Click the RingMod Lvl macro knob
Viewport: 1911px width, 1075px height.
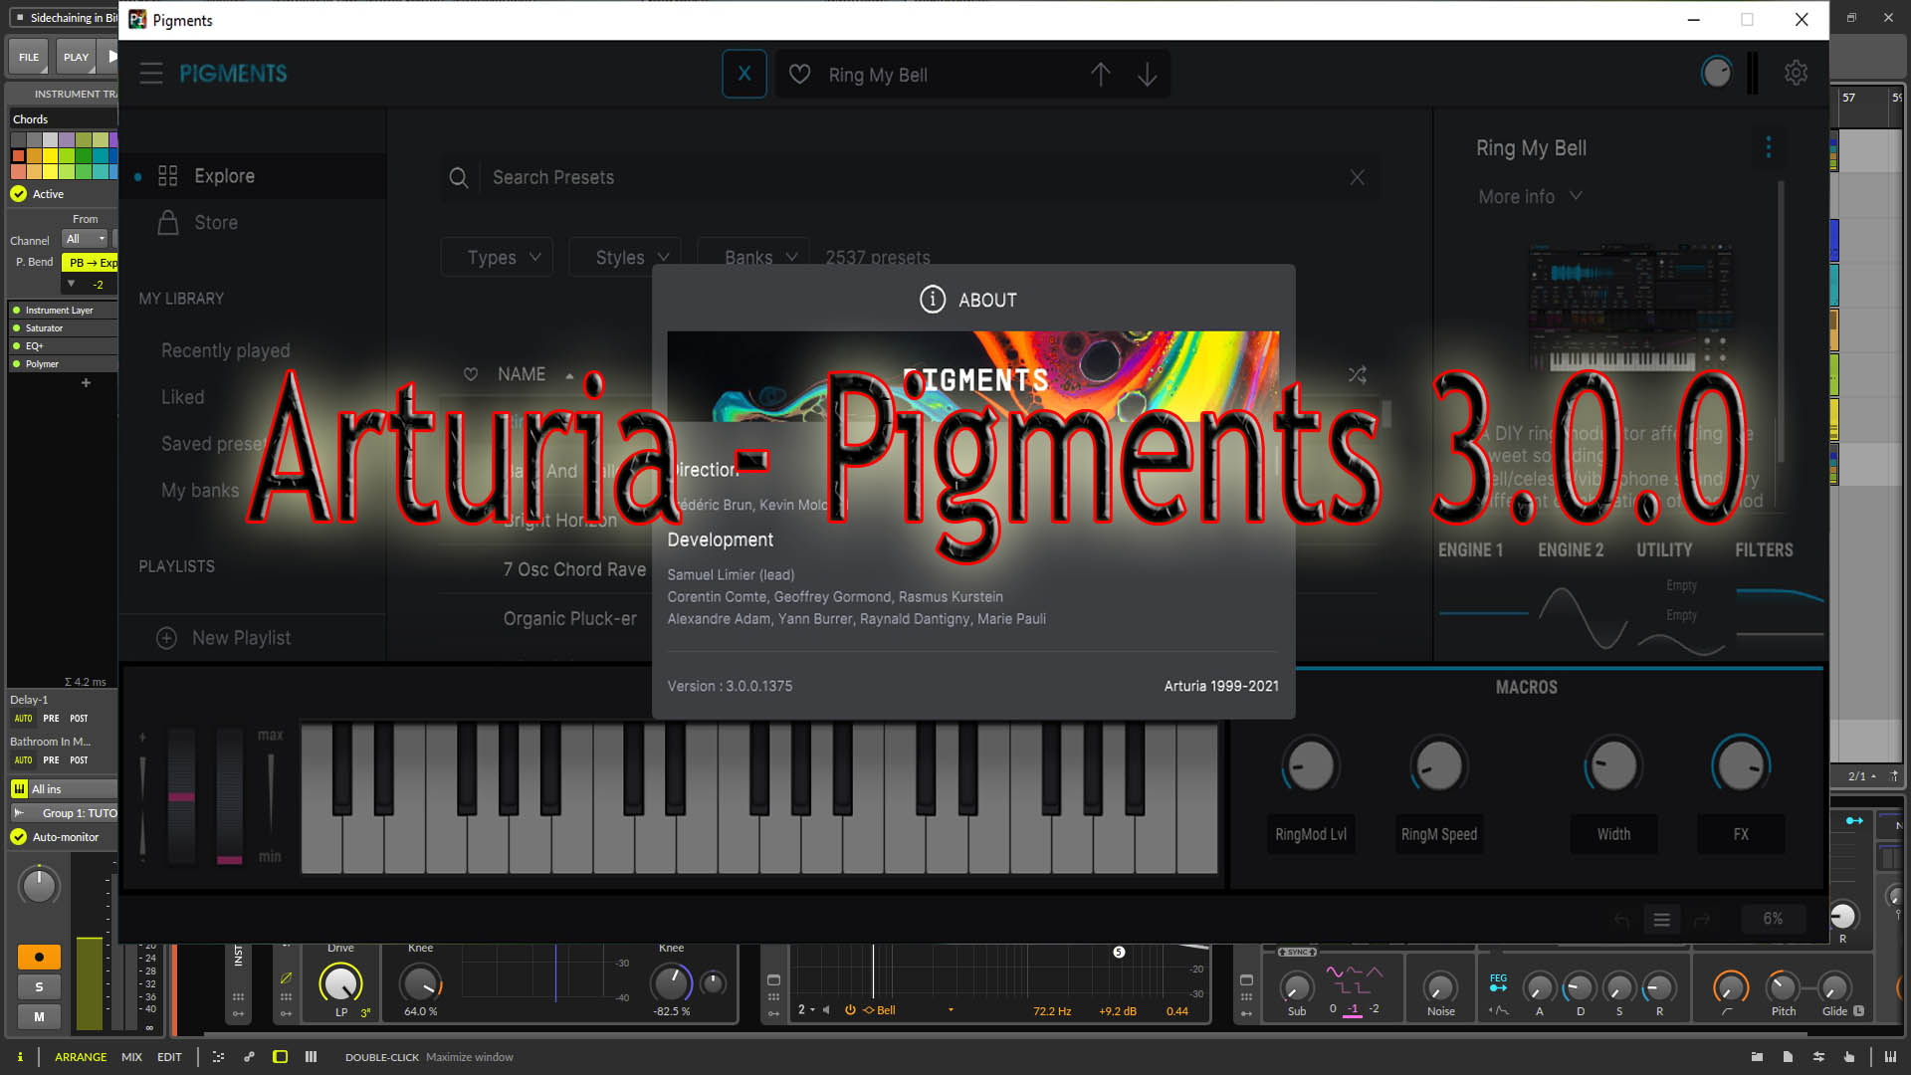tap(1311, 766)
